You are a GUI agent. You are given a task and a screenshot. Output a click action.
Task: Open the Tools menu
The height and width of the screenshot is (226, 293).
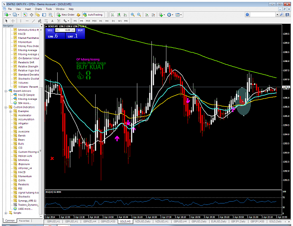click(x=49, y=9)
